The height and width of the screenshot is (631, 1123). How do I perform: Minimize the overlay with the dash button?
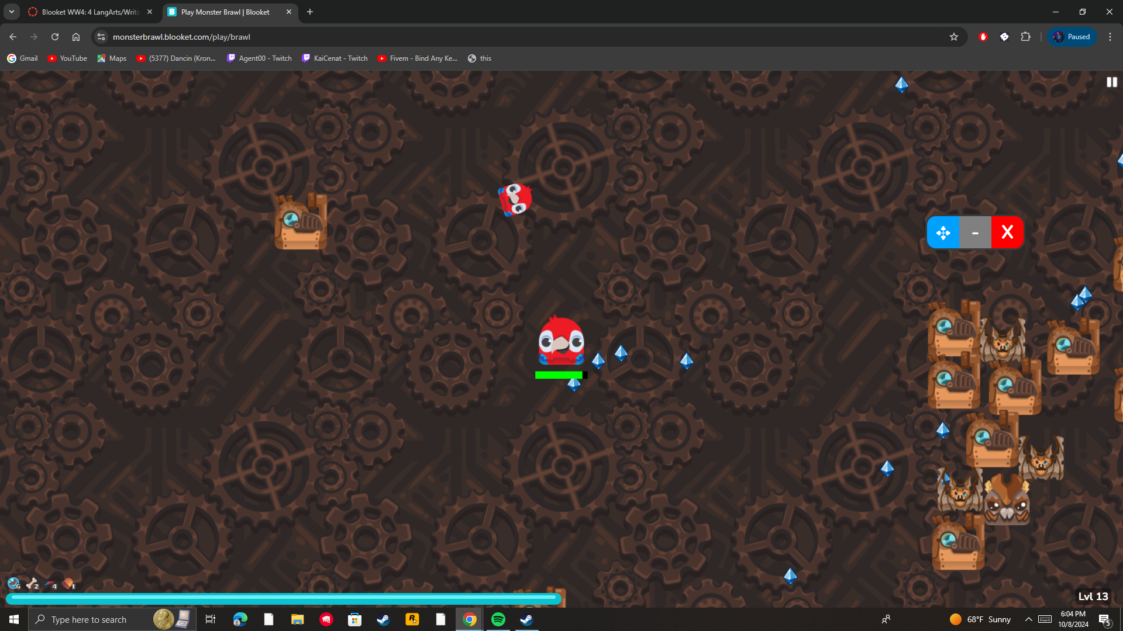975,233
